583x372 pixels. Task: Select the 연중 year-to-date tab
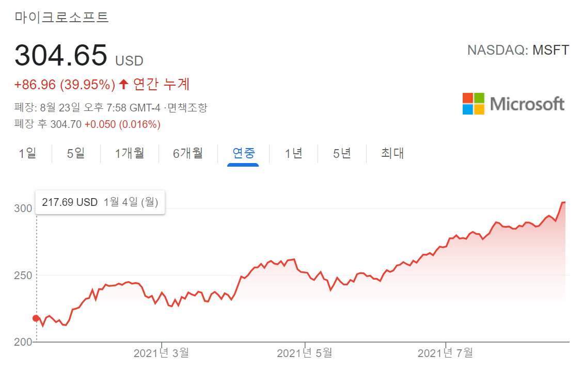coord(243,153)
